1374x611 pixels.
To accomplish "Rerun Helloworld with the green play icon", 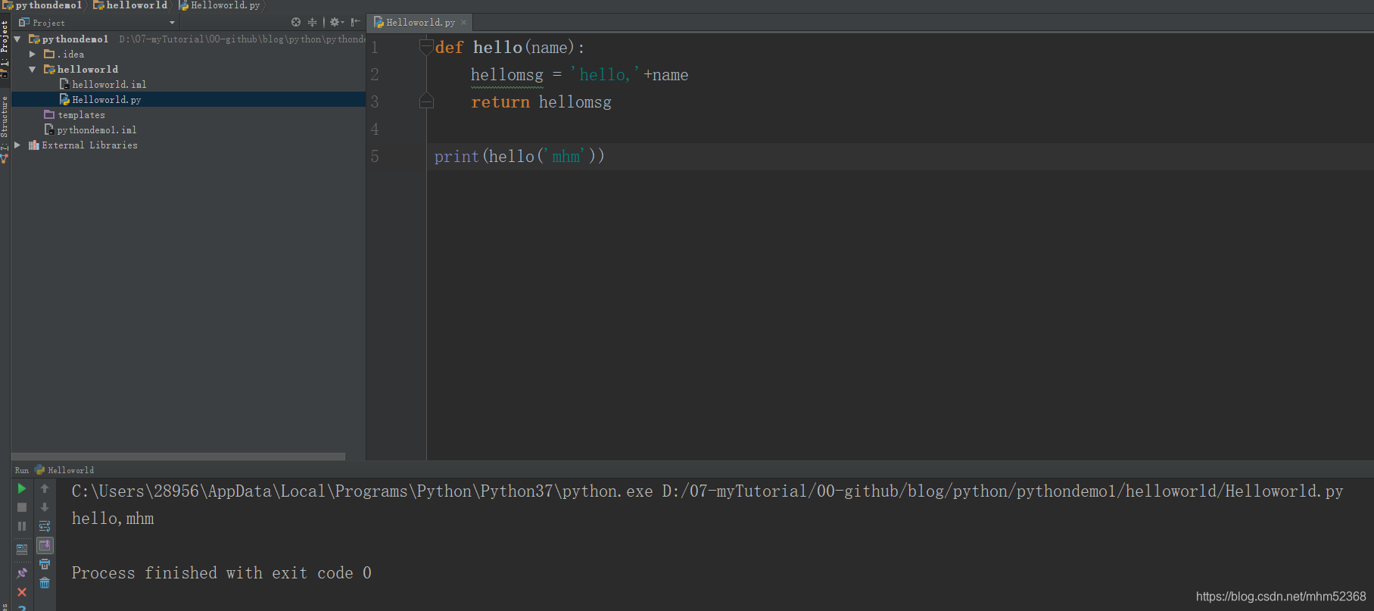I will point(22,489).
